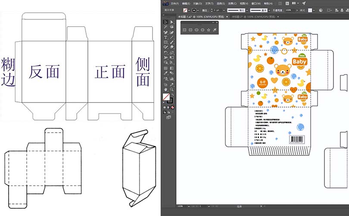Select the Hand tool
349x216 pixels.
coord(165,89)
